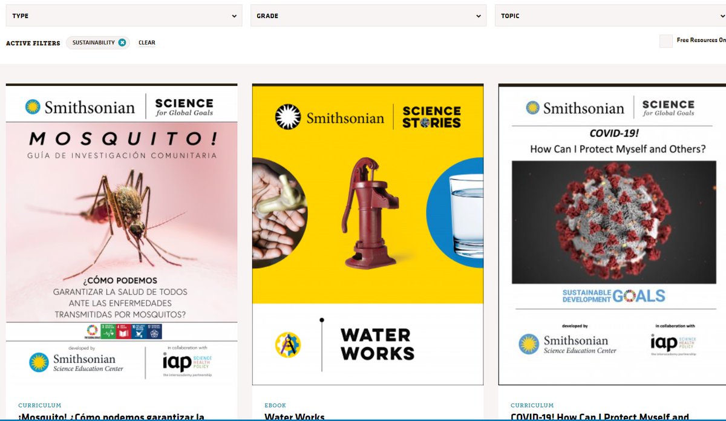Click the Smithsonian sunburst logo on Mosquito cover
This screenshot has height=421, width=726.
pos(33,107)
